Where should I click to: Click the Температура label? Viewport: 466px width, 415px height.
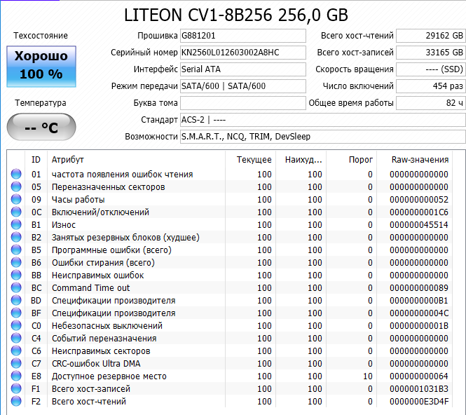[41, 103]
